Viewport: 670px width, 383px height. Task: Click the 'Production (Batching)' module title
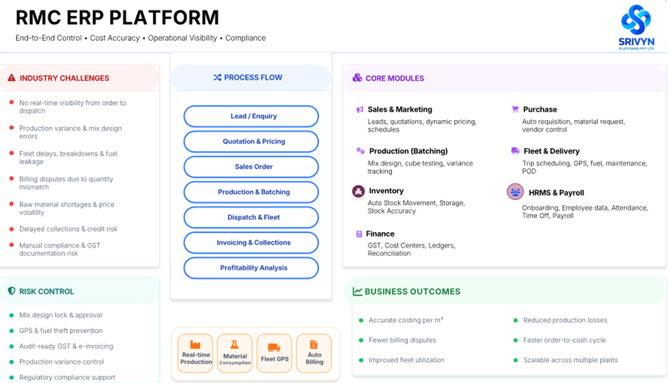tap(409, 151)
